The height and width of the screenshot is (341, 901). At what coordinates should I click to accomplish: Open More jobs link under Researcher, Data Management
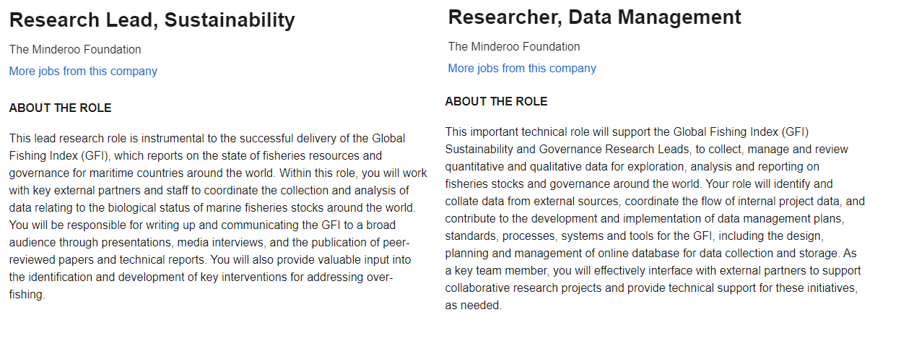click(x=522, y=68)
